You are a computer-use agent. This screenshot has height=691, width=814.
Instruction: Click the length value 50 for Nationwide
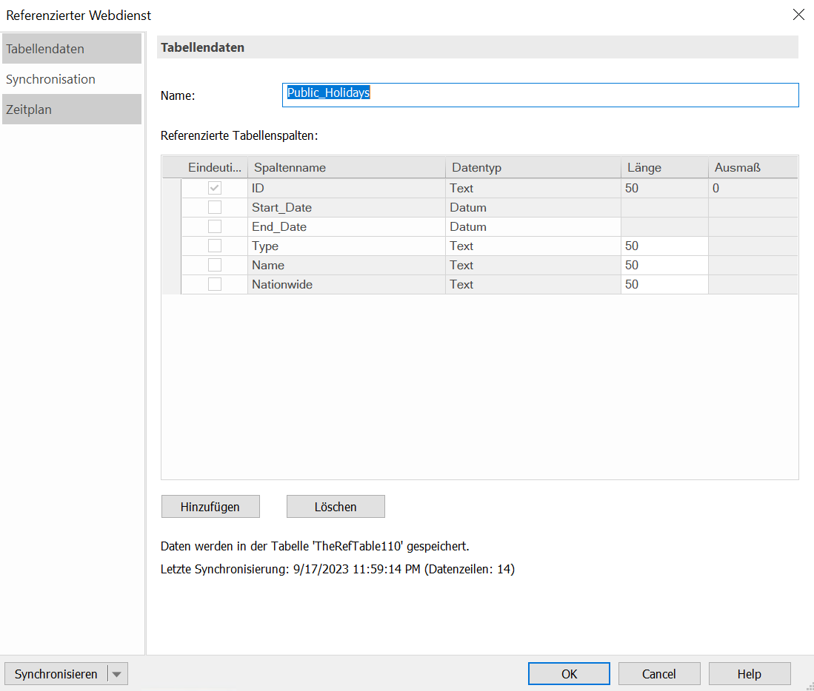pos(664,284)
